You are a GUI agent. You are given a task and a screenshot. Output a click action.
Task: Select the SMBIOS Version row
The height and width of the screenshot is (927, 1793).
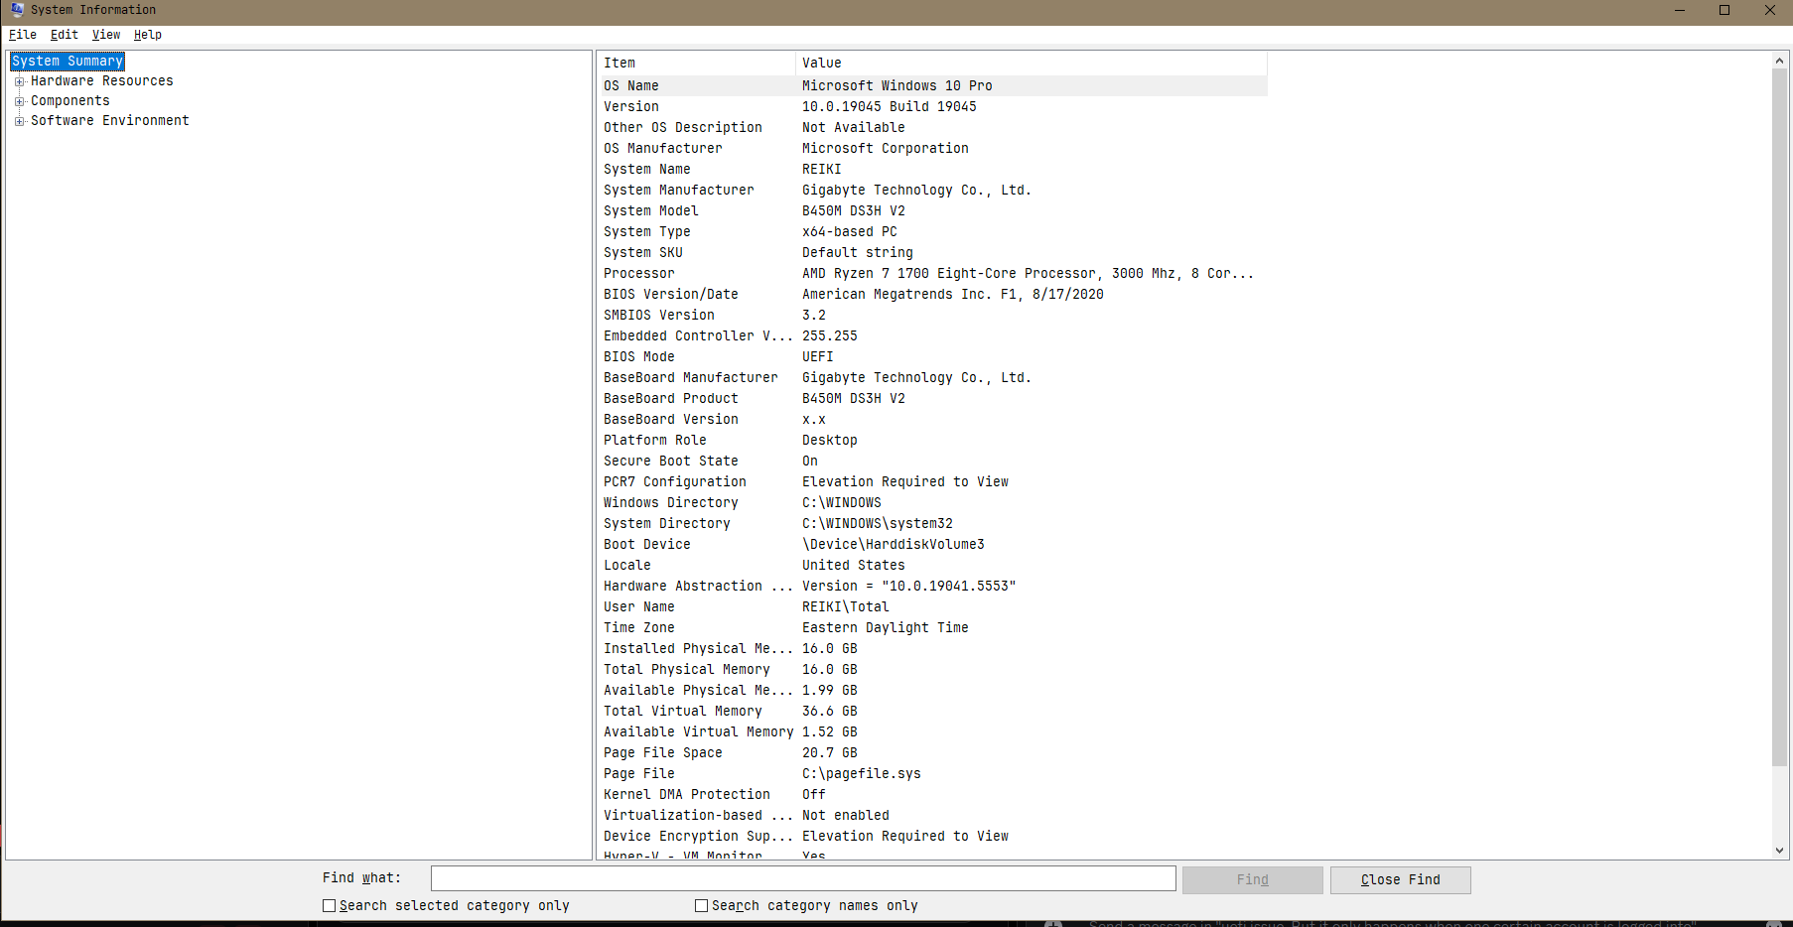click(x=932, y=316)
